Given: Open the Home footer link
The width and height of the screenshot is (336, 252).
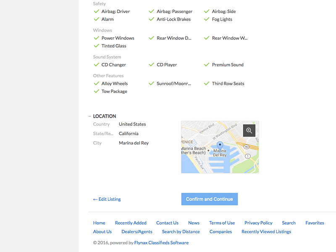Looking at the screenshot, I should (x=99, y=223).
